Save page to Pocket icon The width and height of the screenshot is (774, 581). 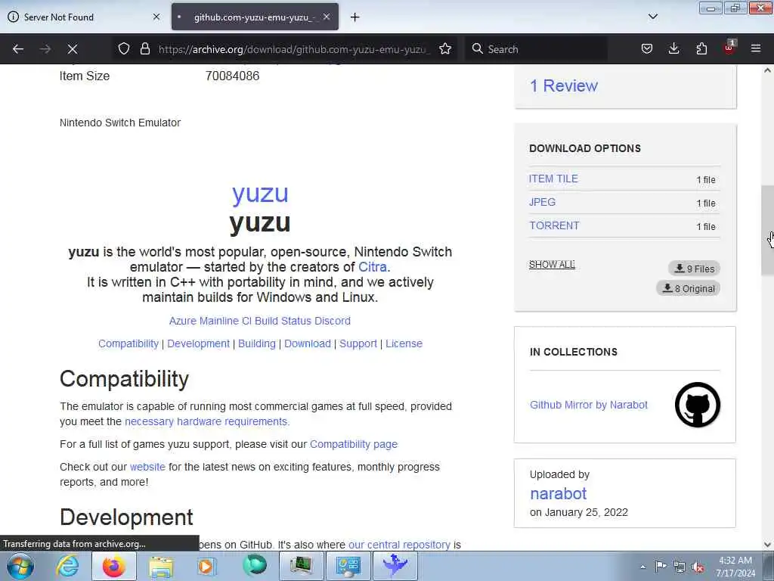pyautogui.click(x=647, y=48)
